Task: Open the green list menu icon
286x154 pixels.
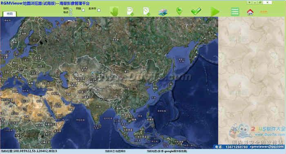Action: (x=235, y=12)
